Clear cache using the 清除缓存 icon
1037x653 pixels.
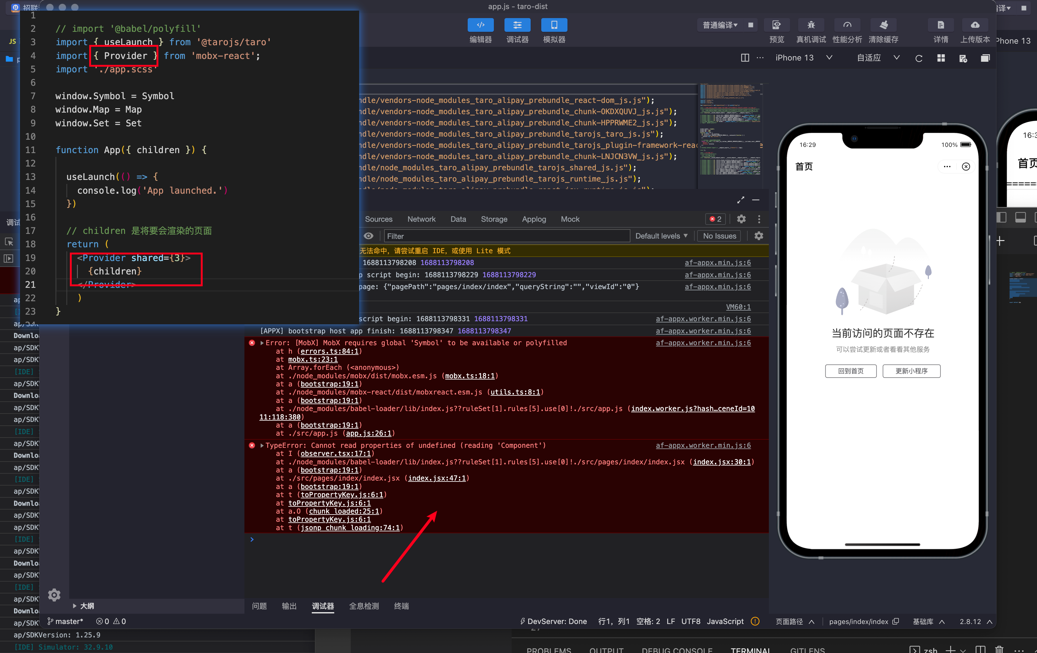pos(884,25)
